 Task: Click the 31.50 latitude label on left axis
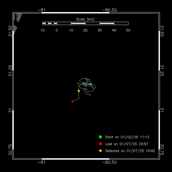point(10,31)
